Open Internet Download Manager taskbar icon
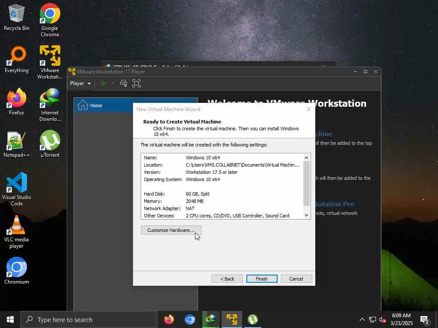The image size is (438, 328). (x=210, y=319)
